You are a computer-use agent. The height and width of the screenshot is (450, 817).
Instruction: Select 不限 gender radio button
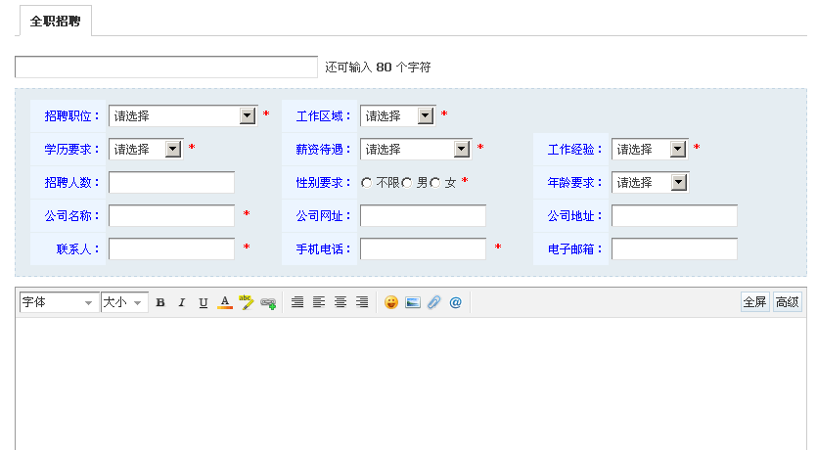[x=366, y=183]
